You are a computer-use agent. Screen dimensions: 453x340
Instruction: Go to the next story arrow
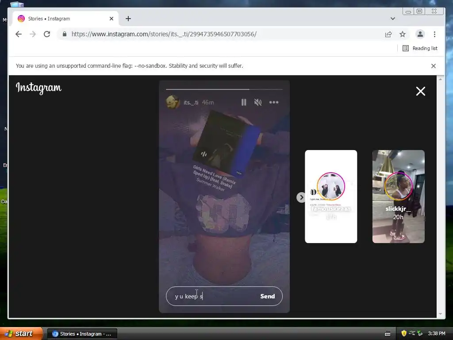(301, 197)
